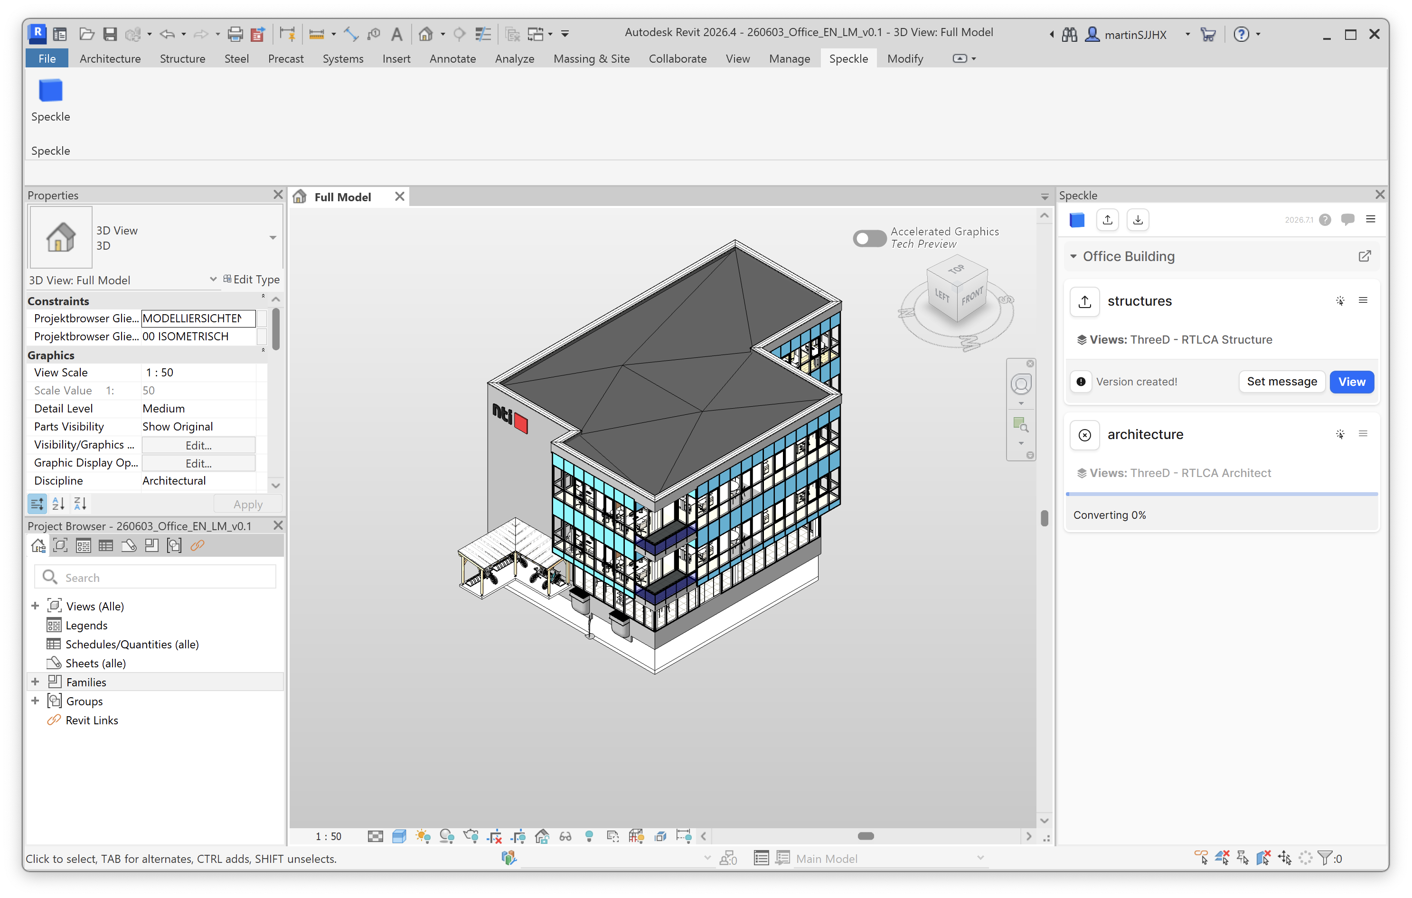Switch to the Collaborate ribbon tab

[677, 58]
